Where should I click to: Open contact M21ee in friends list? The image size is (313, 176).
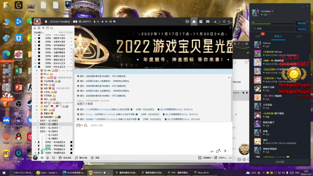(x=279, y=53)
